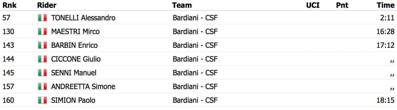Open rider CICCONE Giulio's profile
Image resolution: width=397 pixels, height=110 pixels.
tap(76, 59)
